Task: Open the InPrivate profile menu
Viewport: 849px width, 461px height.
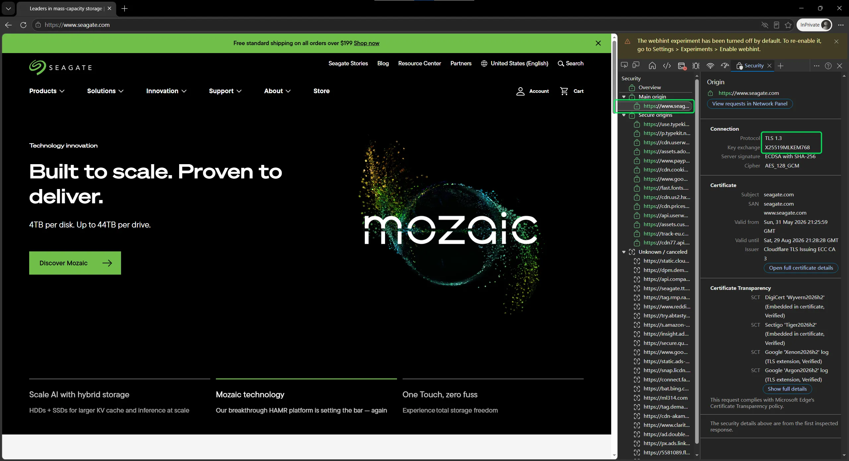Action: [x=814, y=25]
